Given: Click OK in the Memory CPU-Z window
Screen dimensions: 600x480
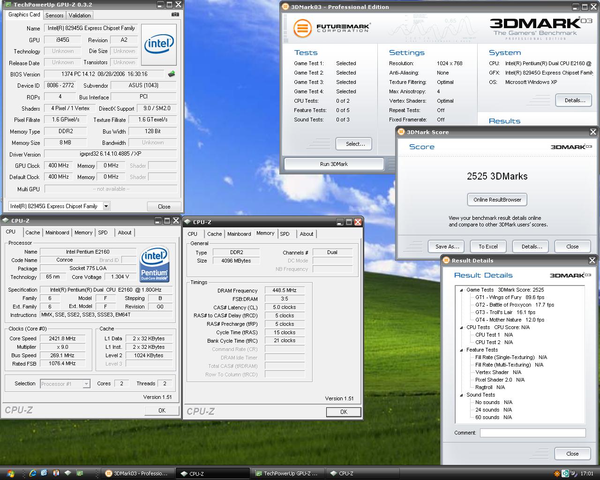Looking at the screenshot, I should pyautogui.click(x=344, y=412).
